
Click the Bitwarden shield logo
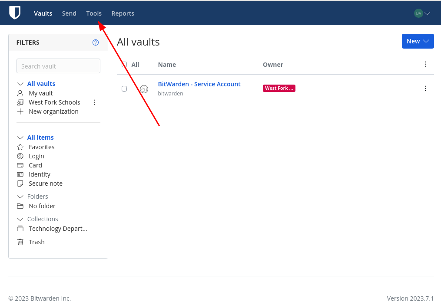15,13
